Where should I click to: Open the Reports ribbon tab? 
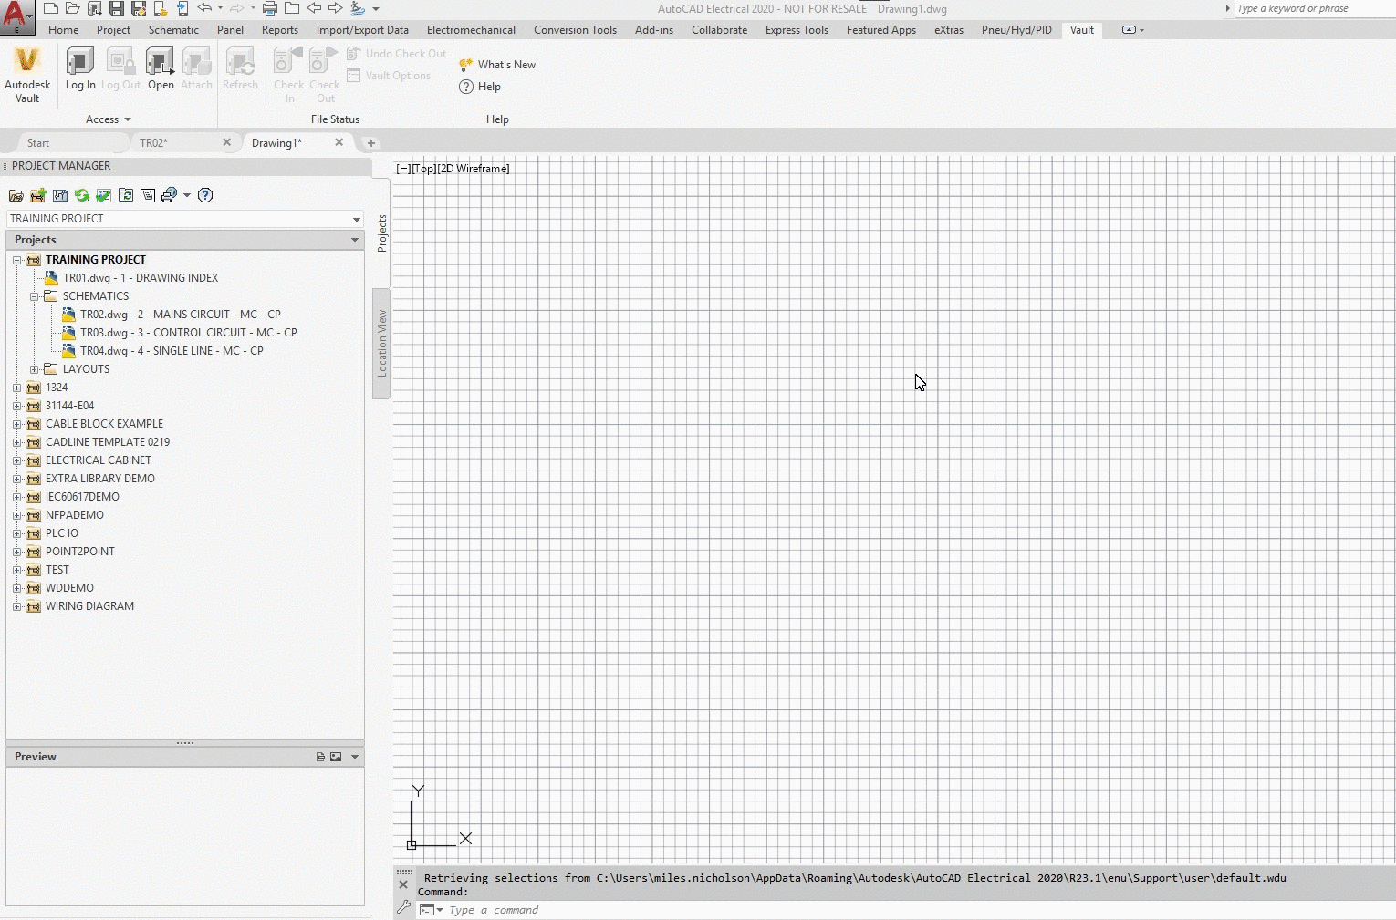(280, 30)
